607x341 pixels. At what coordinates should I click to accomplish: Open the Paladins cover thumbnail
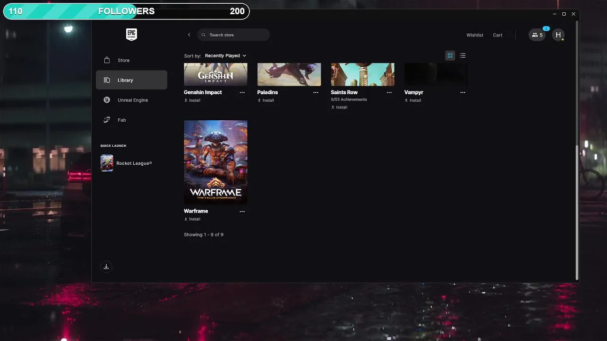pos(289,74)
